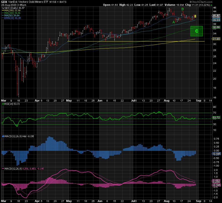
Task: Click the green 'C' target box
Action: tap(197, 31)
